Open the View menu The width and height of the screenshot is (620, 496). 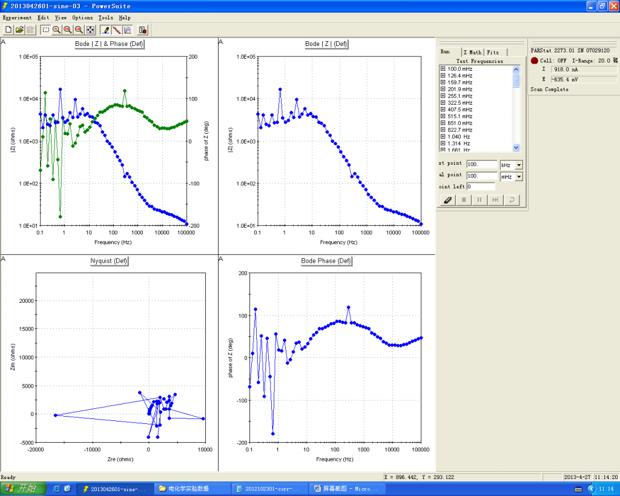coord(61,18)
